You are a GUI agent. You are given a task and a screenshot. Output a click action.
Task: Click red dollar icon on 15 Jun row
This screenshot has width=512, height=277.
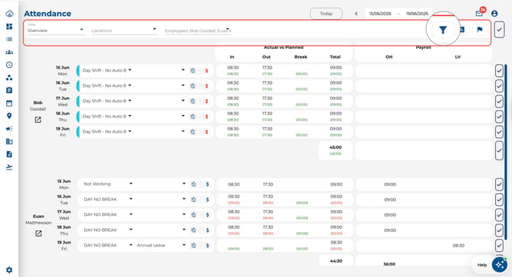(206, 71)
